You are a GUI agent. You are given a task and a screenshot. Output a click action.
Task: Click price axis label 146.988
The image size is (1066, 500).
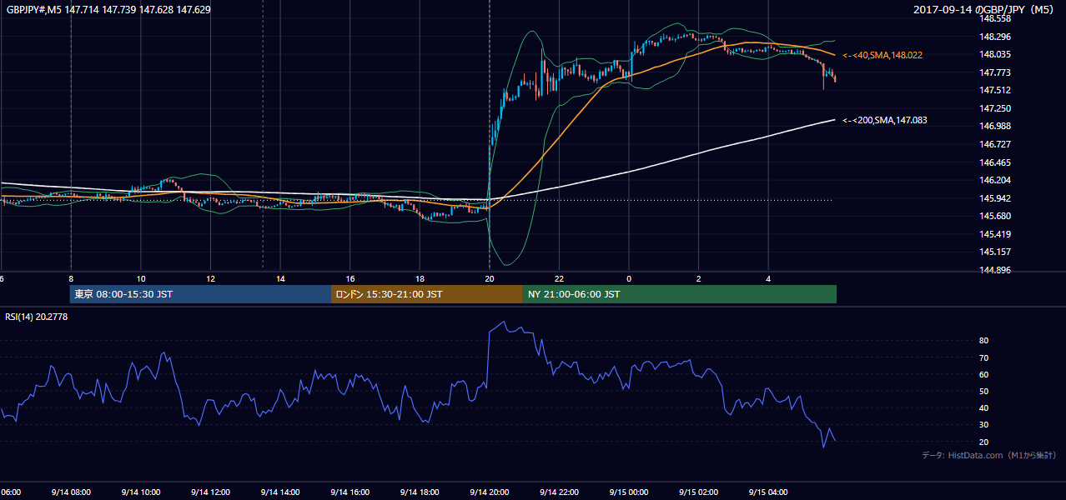pyautogui.click(x=994, y=126)
